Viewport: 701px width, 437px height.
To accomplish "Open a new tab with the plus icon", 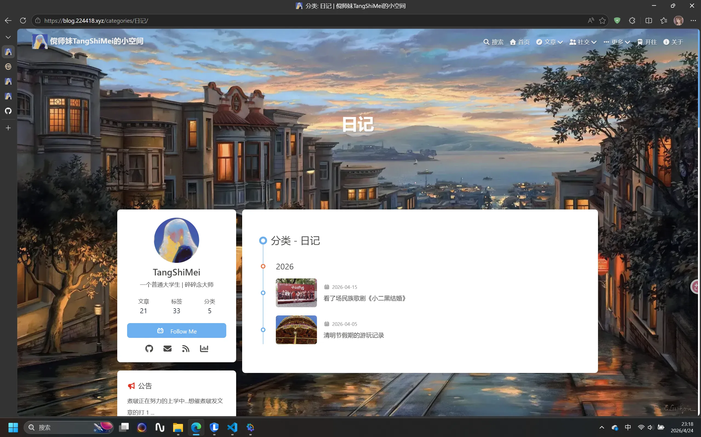I will click(x=8, y=128).
